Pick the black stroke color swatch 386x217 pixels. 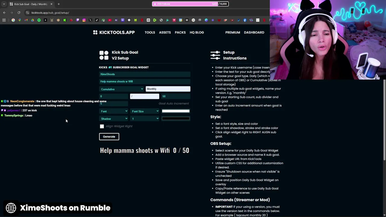pos(176,118)
